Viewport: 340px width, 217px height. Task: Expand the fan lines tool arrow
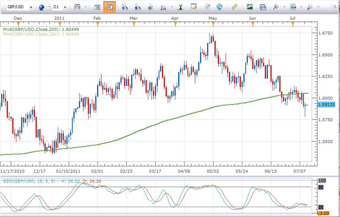click(x=318, y=7)
